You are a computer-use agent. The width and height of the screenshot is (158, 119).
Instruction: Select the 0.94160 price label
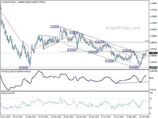pyautogui.click(x=134, y=67)
